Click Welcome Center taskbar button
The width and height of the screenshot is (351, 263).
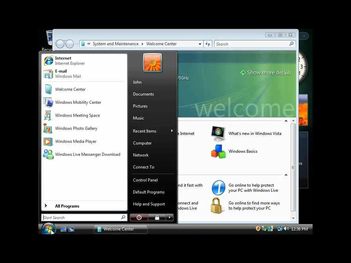coord(120,229)
